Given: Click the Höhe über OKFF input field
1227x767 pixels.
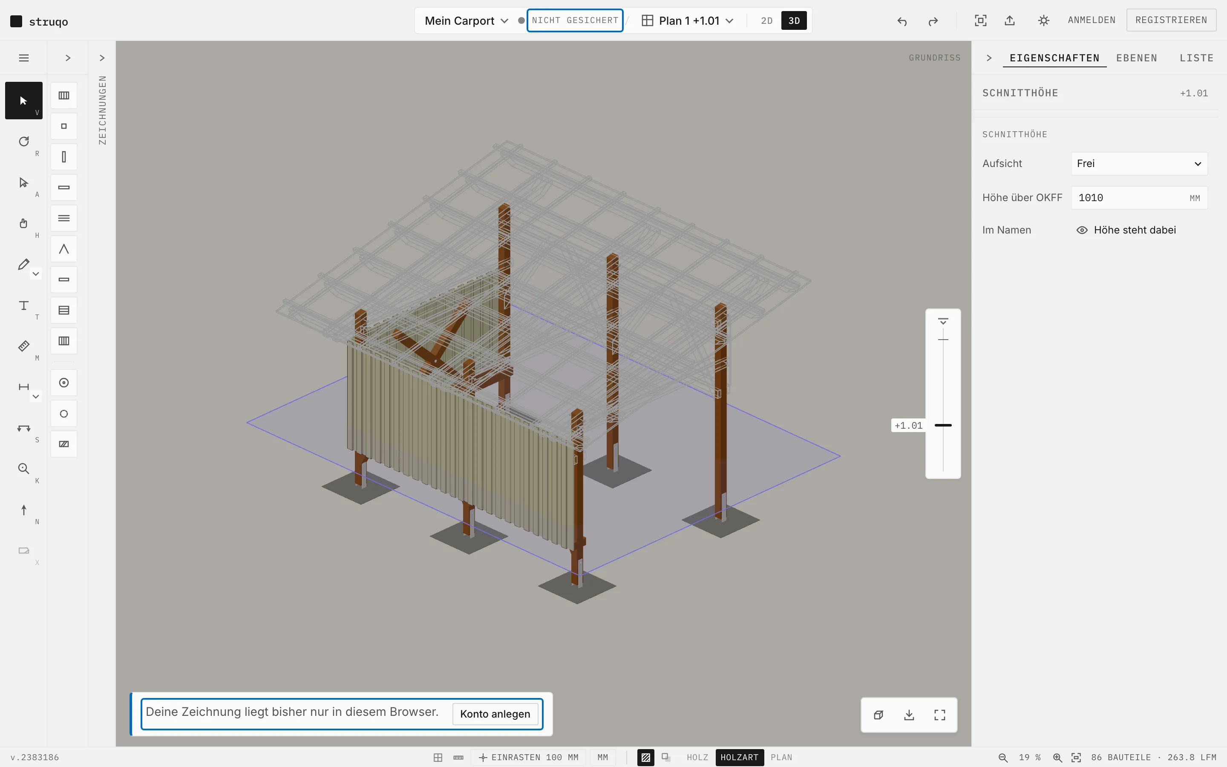Looking at the screenshot, I should [x=1139, y=198].
